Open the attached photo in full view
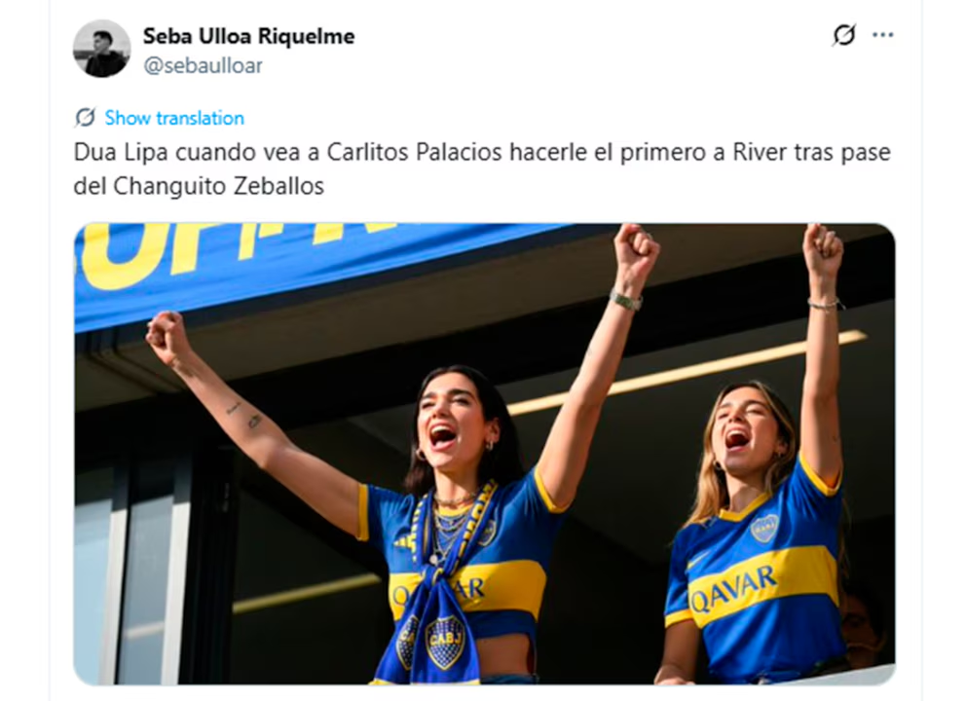This screenshot has width=966, height=701. [484, 454]
